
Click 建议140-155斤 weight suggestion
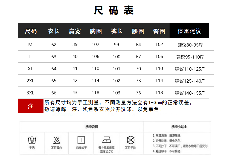click(x=190, y=93)
